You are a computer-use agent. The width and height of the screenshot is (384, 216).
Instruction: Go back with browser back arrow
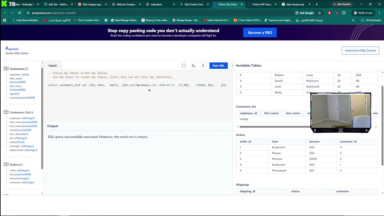pos(5,13)
